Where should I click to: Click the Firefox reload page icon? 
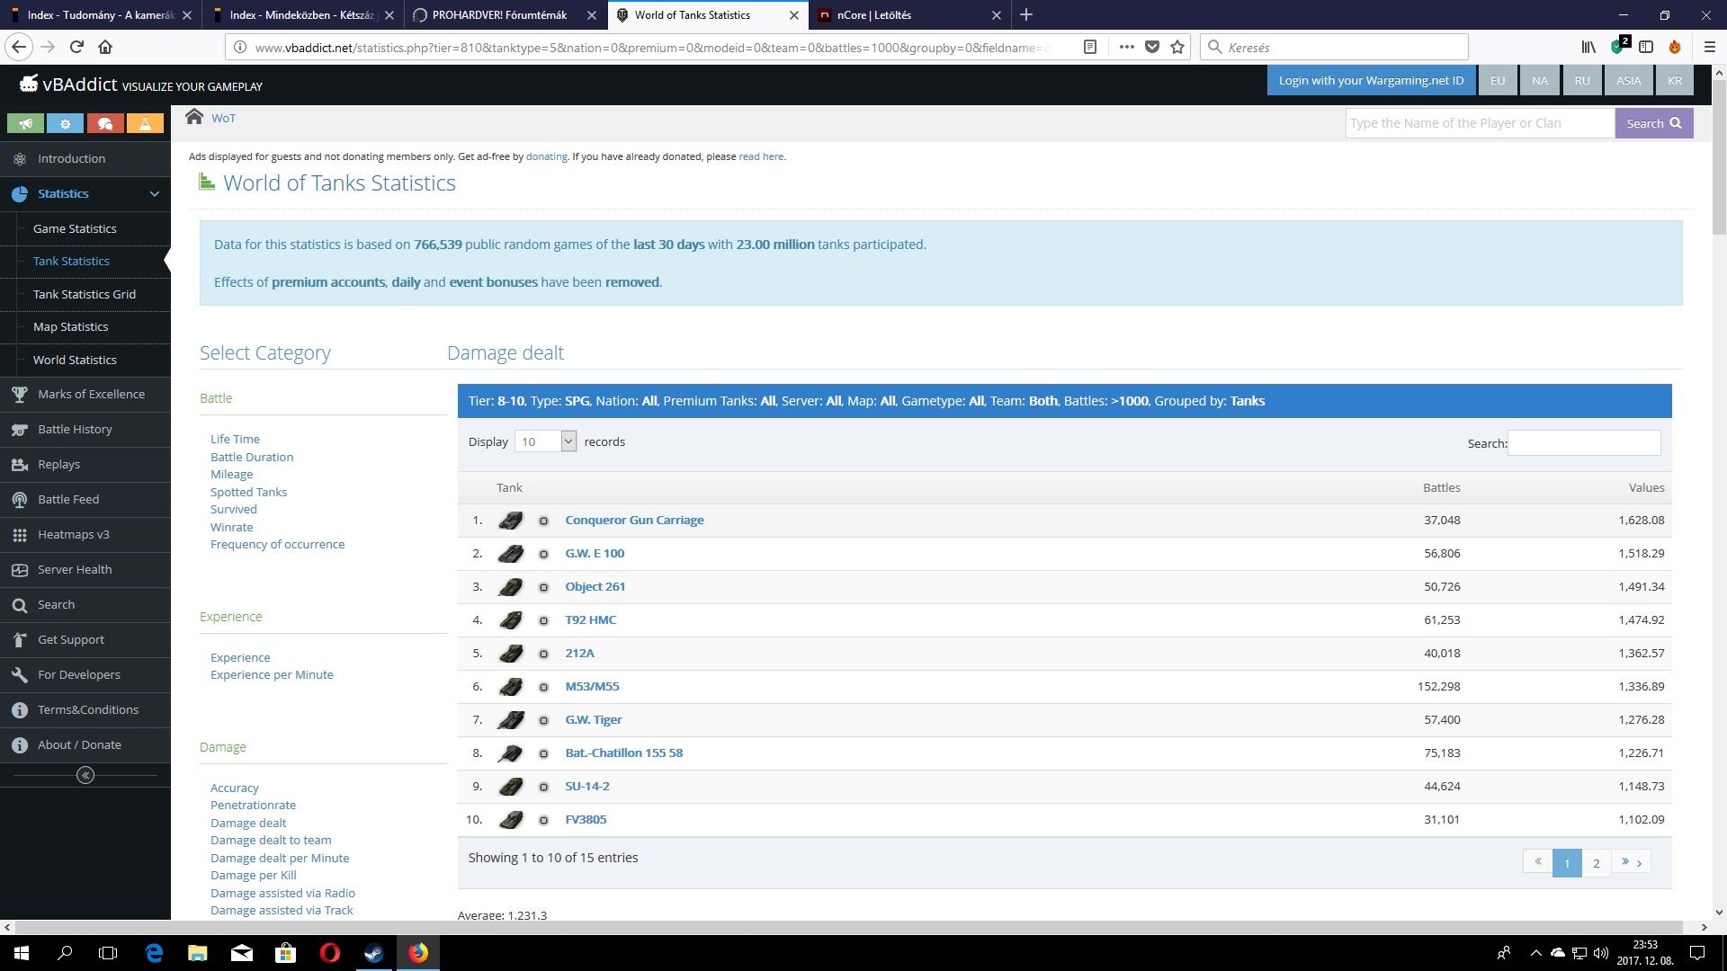76,47
